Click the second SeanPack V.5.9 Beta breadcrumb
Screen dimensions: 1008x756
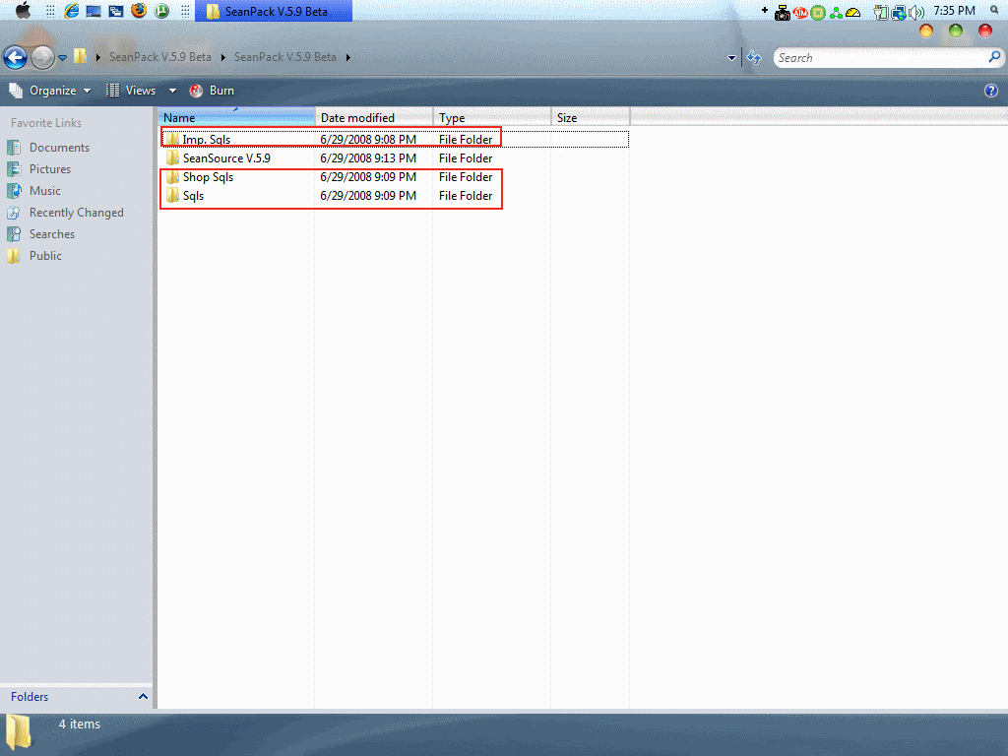click(x=284, y=57)
